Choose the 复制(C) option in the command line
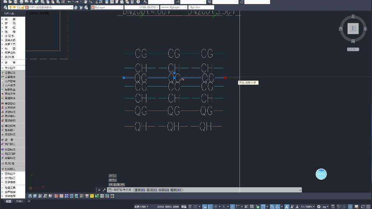Screen dimensions: 372x209 tap(151, 190)
